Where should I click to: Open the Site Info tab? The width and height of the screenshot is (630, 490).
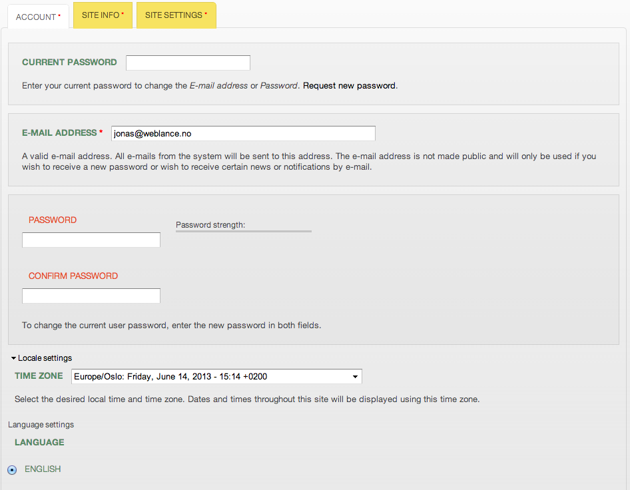click(x=103, y=15)
